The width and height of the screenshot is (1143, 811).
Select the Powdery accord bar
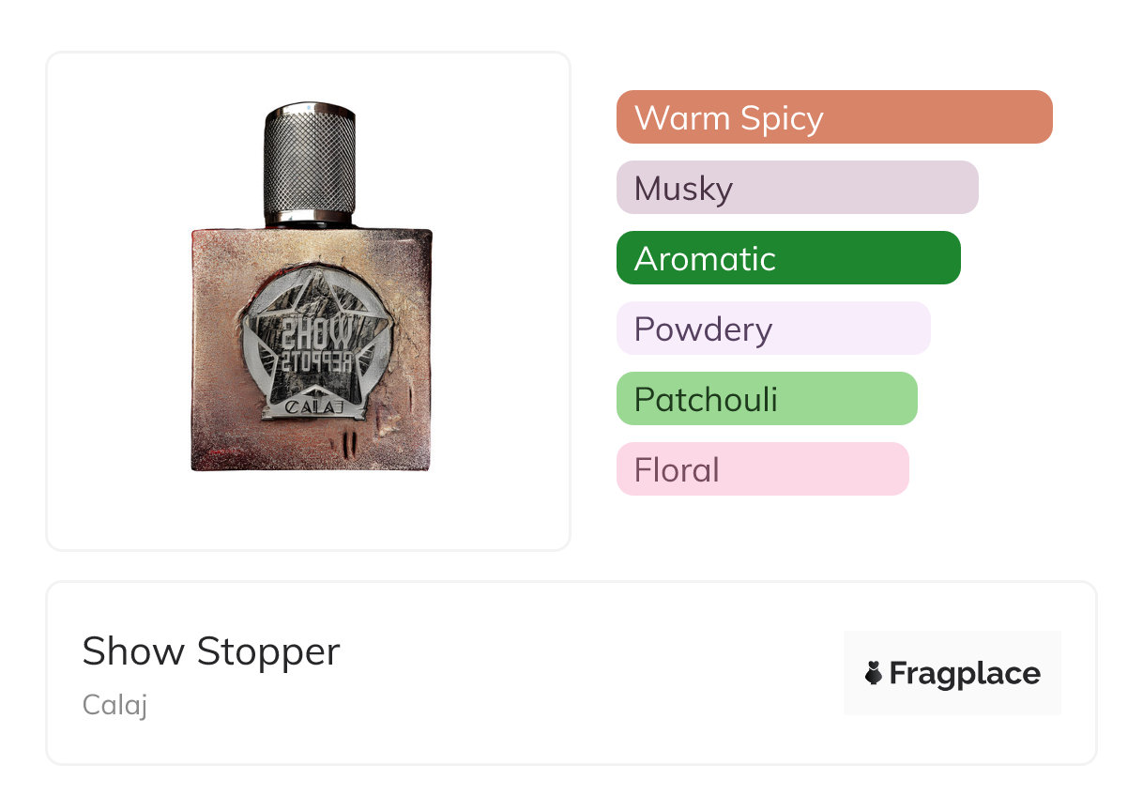click(773, 329)
